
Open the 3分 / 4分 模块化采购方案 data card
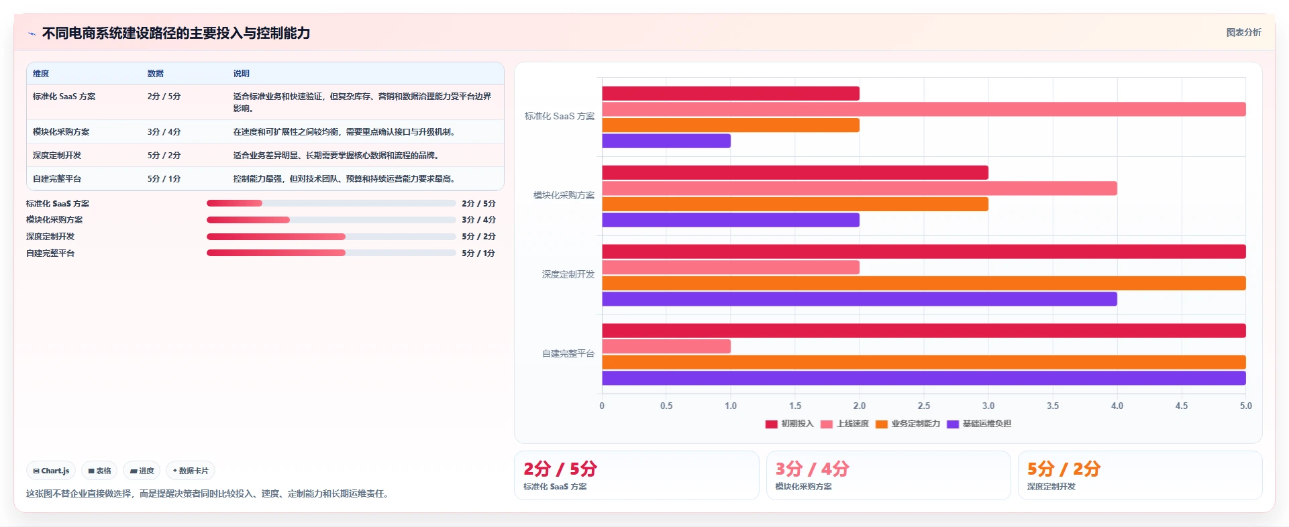pyautogui.click(x=888, y=475)
